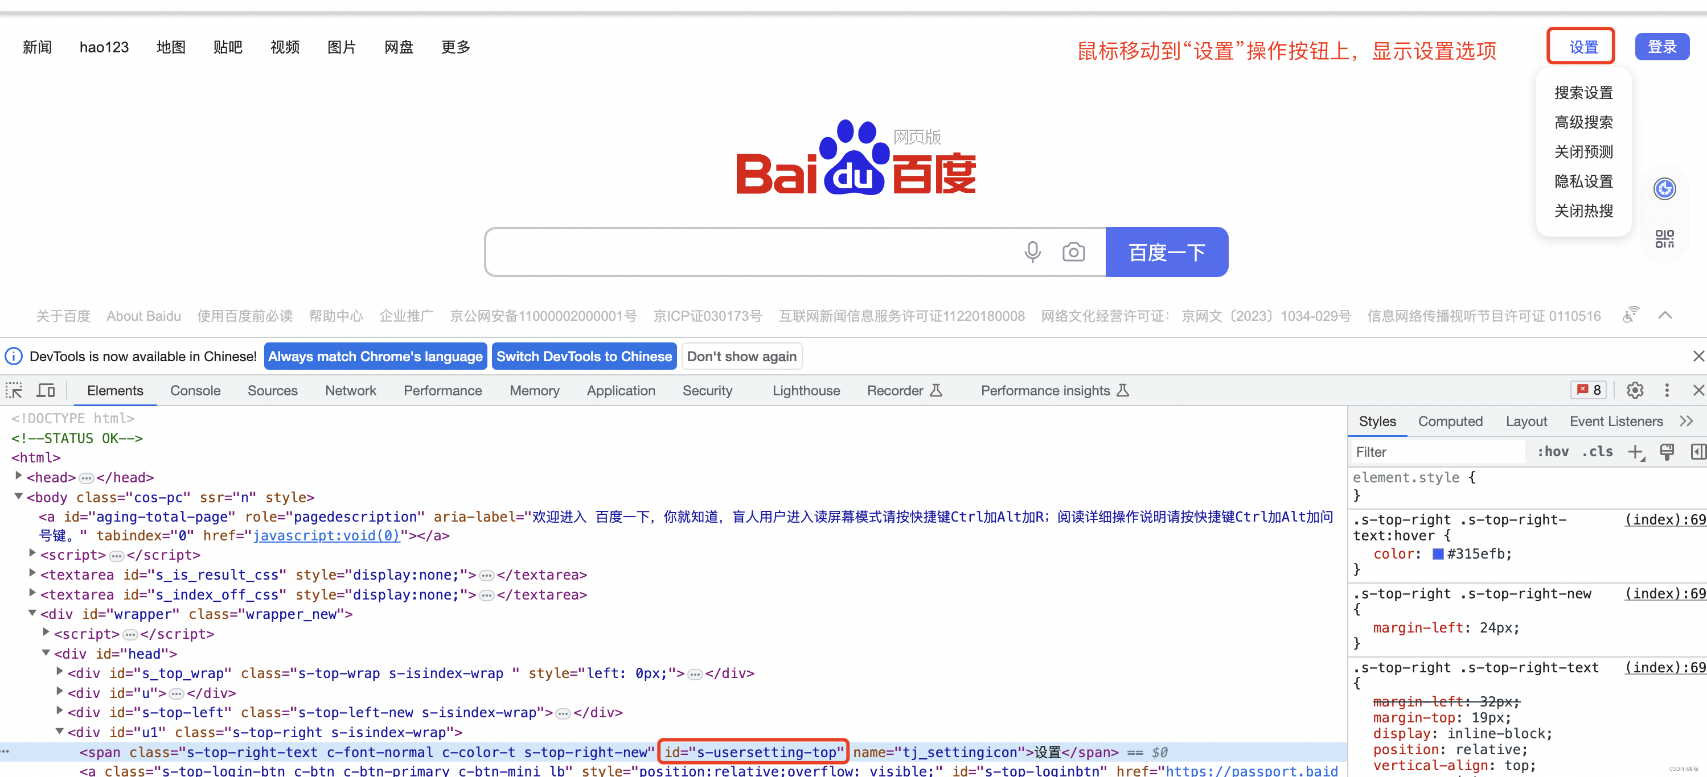Open DevTools settings gear icon
This screenshot has width=1707, height=777.
pos(1635,390)
